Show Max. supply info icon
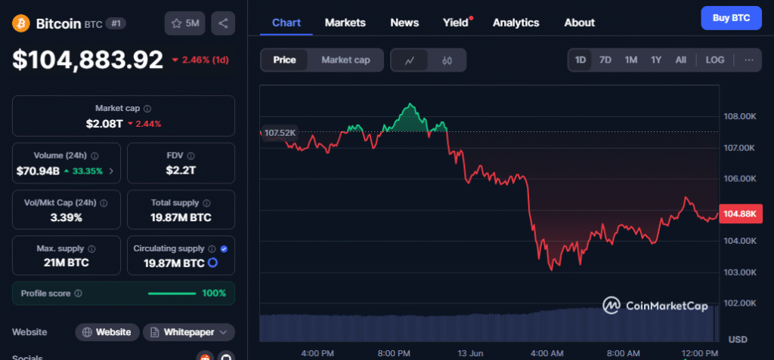Screen dimensions: 774x360 click(91, 248)
